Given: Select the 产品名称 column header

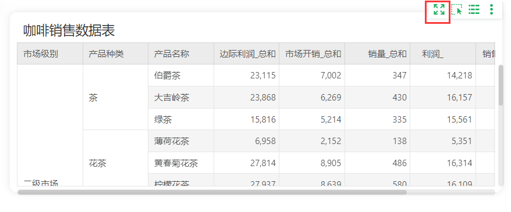Looking at the screenshot, I should click(181, 53).
